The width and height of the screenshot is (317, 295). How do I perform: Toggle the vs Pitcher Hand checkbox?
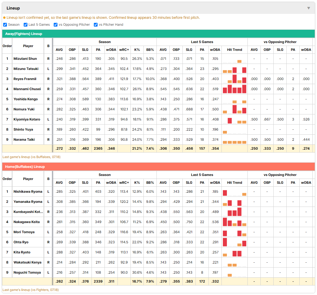tap(96, 25)
